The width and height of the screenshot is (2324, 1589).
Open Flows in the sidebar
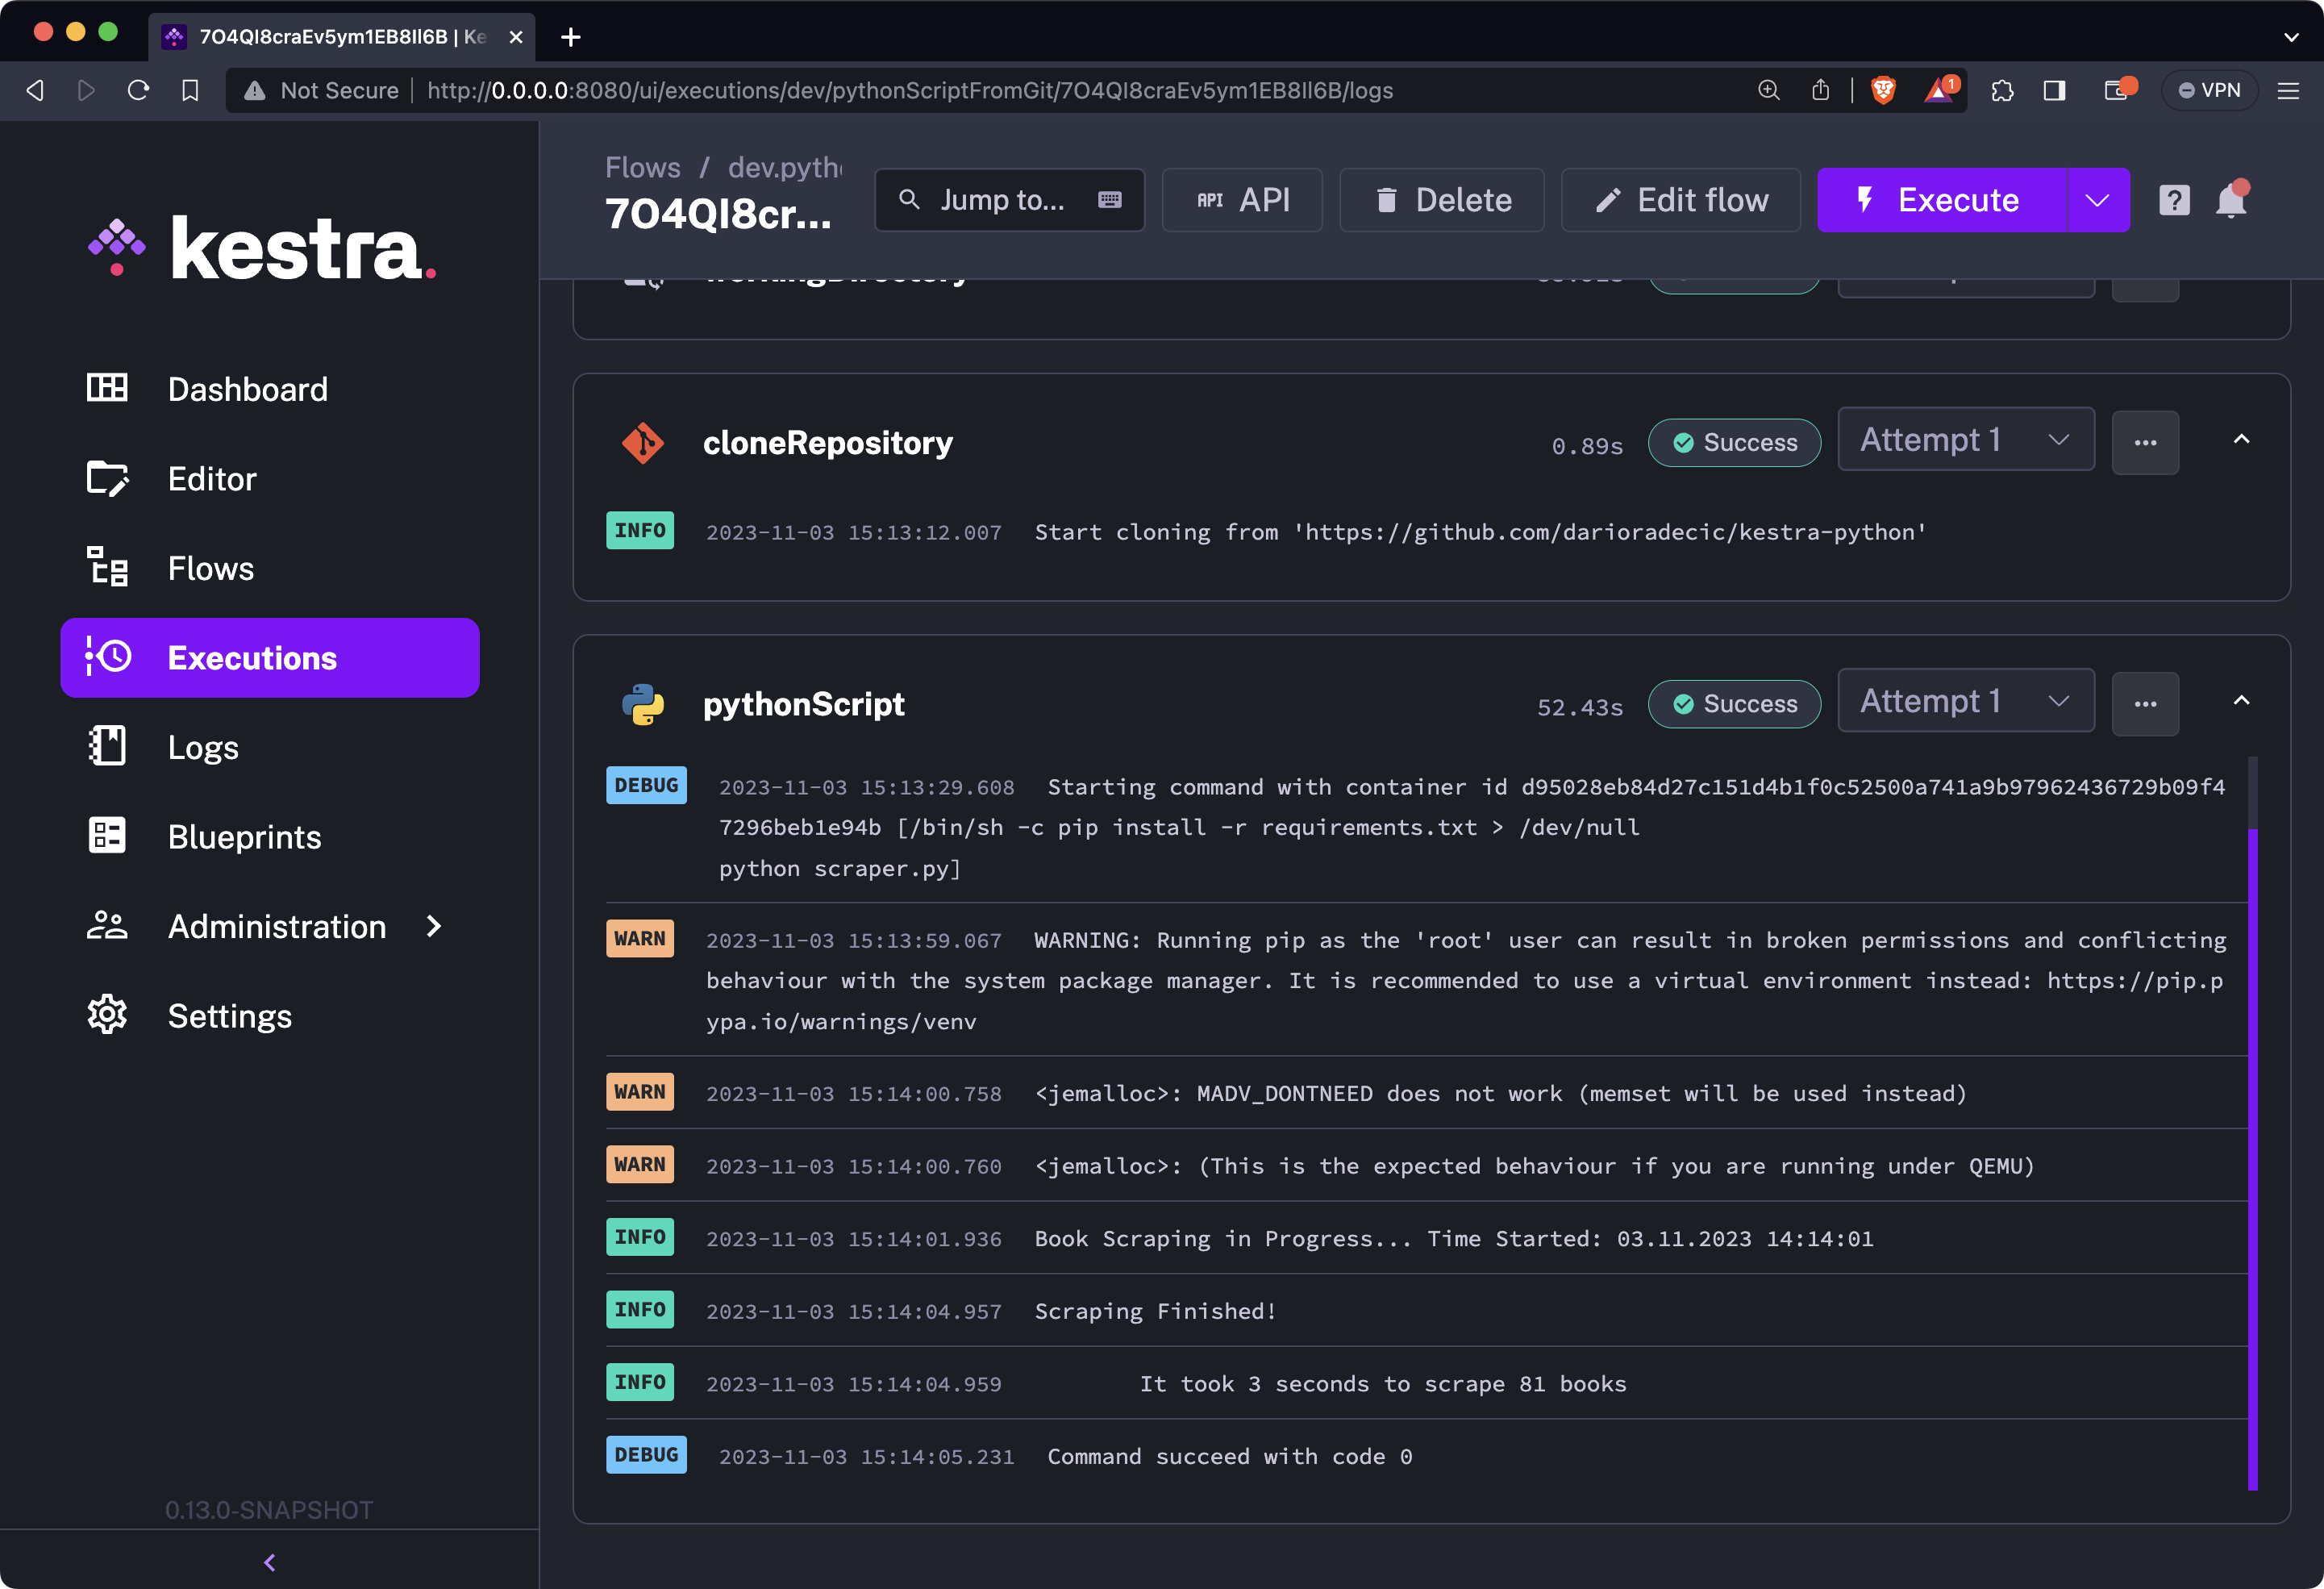tap(211, 568)
